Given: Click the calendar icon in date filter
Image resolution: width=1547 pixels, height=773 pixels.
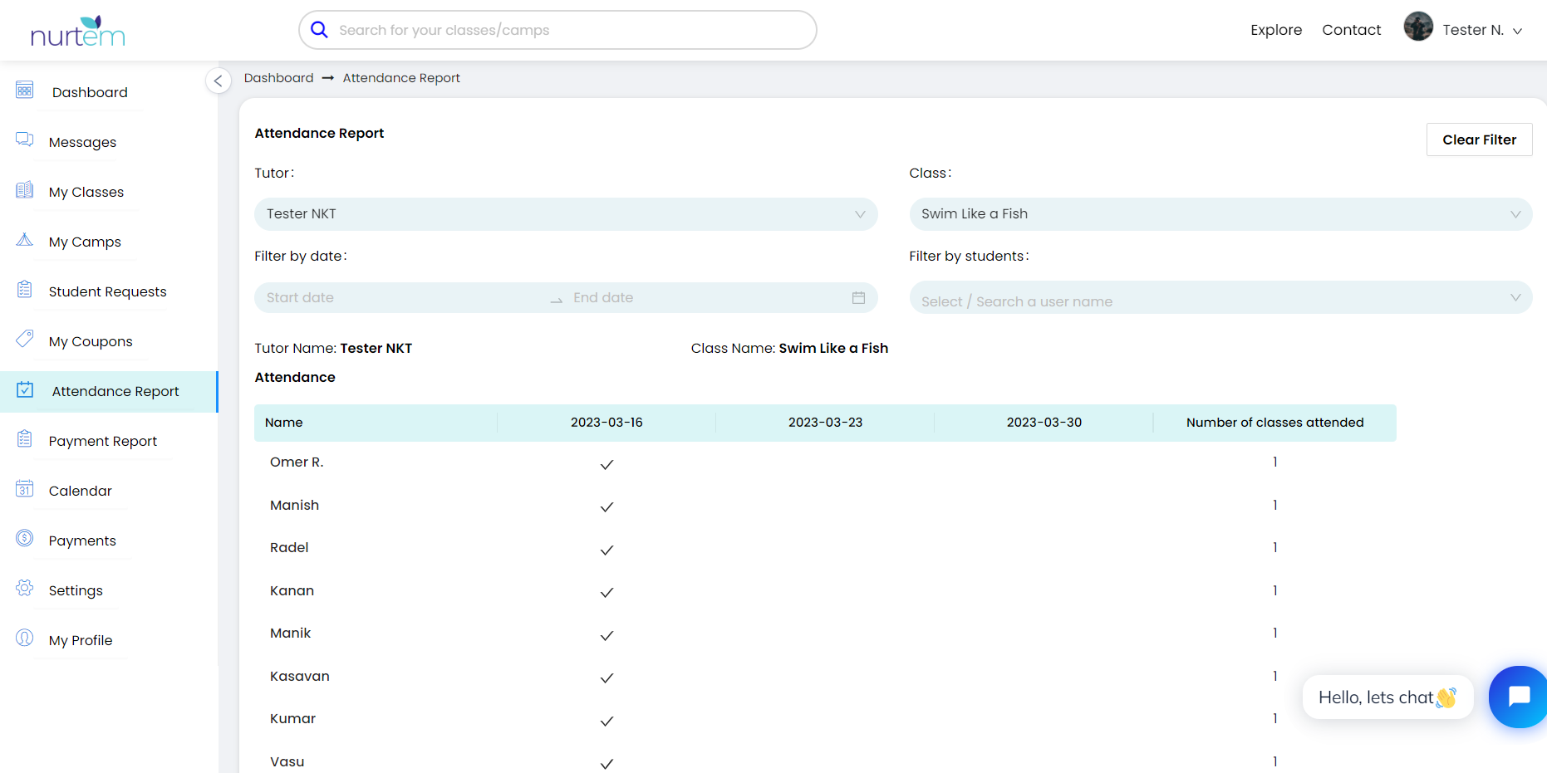Looking at the screenshot, I should click(858, 298).
